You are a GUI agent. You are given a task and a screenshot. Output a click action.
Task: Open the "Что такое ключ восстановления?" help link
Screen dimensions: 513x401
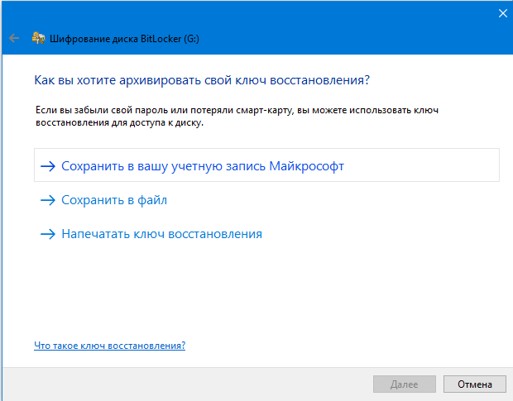point(109,346)
